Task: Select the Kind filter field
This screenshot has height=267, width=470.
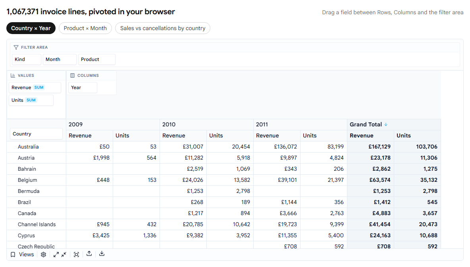Action: [x=26, y=59]
